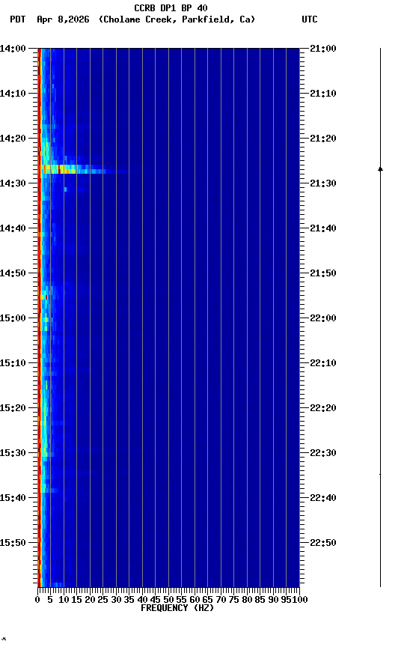Click the '21:50' UTC time label
Image resolution: width=413 pixels, height=647 pixels.
pos(323,273)
